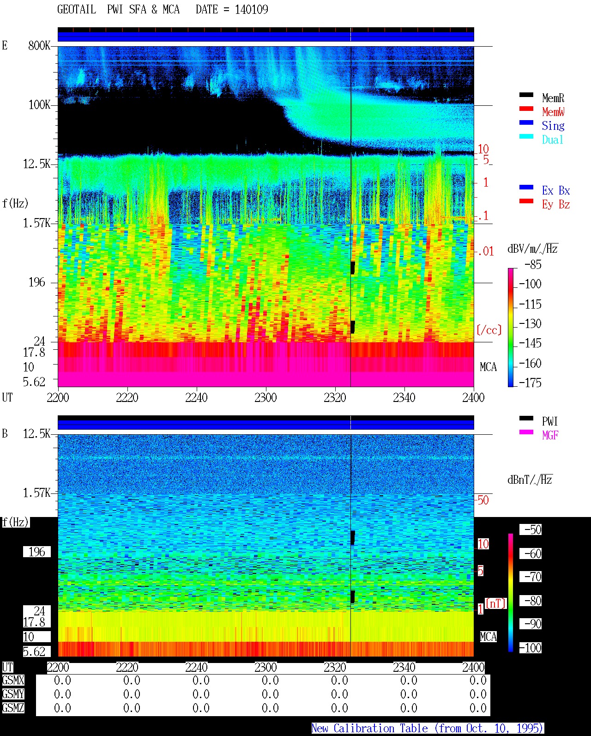
Task: Click the -130 color scale value
Action: click(x=530, y=323)
